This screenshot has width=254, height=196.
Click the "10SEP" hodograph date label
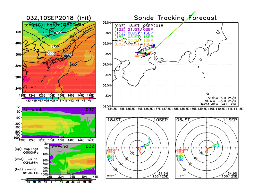(161, 120)
